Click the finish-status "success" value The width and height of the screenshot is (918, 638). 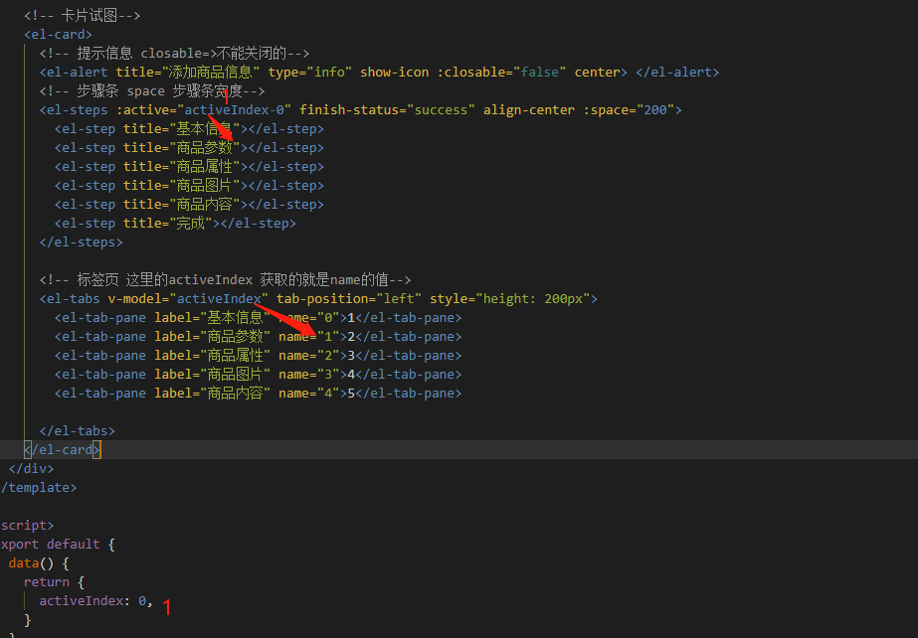point(441,110)
